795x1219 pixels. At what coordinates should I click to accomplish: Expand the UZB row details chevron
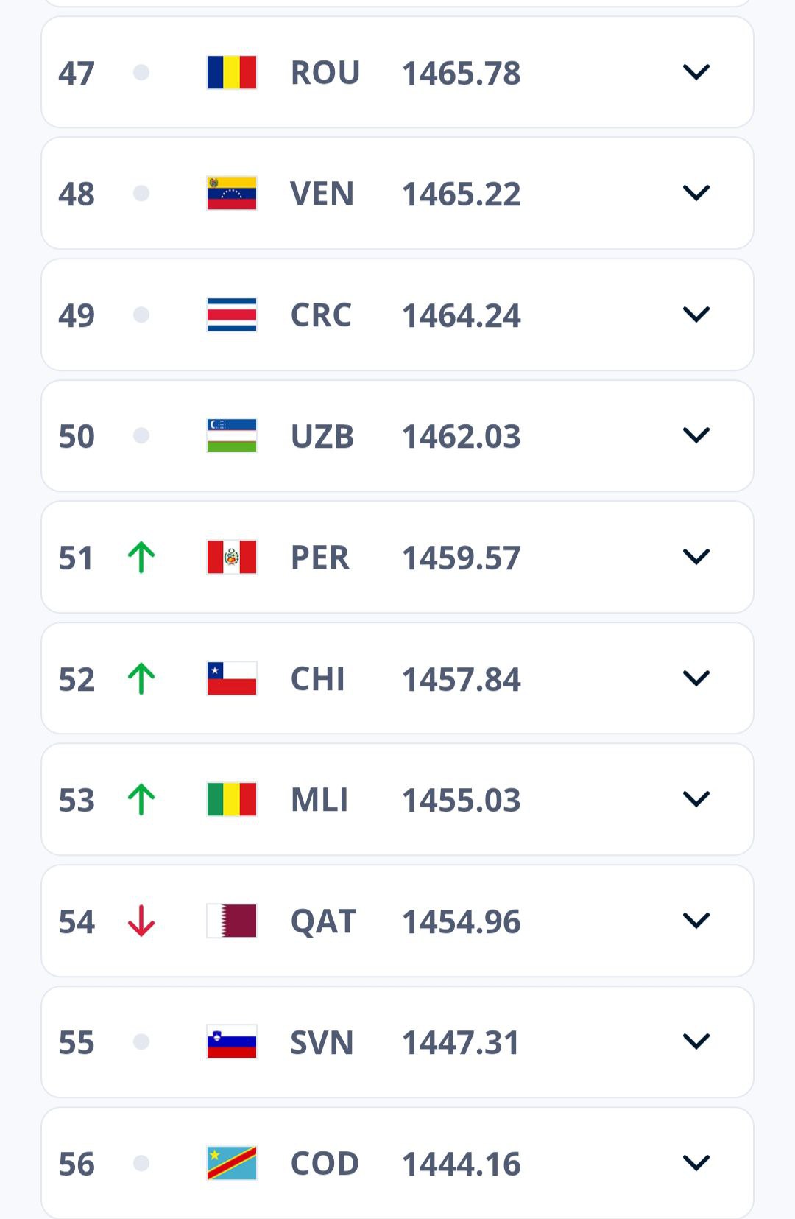tap(696, 435)
